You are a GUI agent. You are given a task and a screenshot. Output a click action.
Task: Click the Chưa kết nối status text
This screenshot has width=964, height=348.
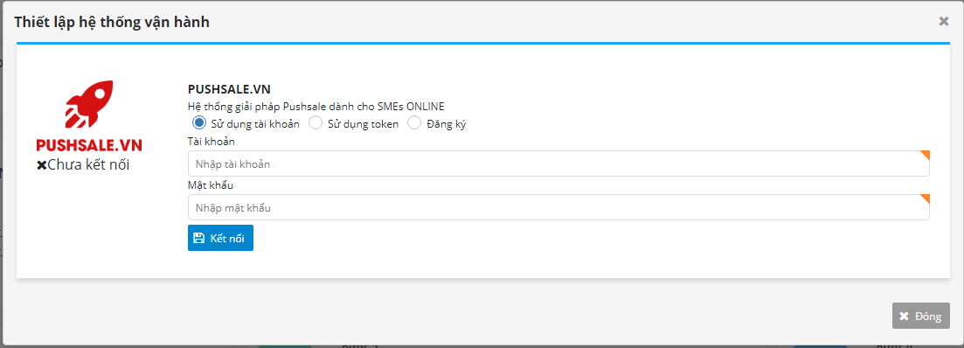pyautogui.click(x=88, y=164)
